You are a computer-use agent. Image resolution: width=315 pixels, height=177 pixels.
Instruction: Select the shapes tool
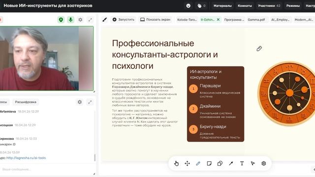pyautogui.click(x=220, y=164)
